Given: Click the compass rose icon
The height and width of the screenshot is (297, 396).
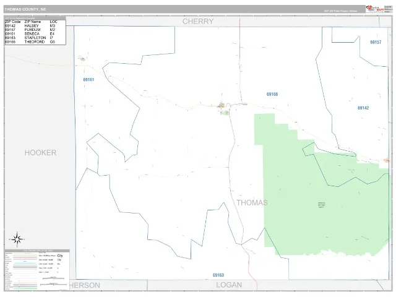Looking at the screenshot, I should [17, 239].
